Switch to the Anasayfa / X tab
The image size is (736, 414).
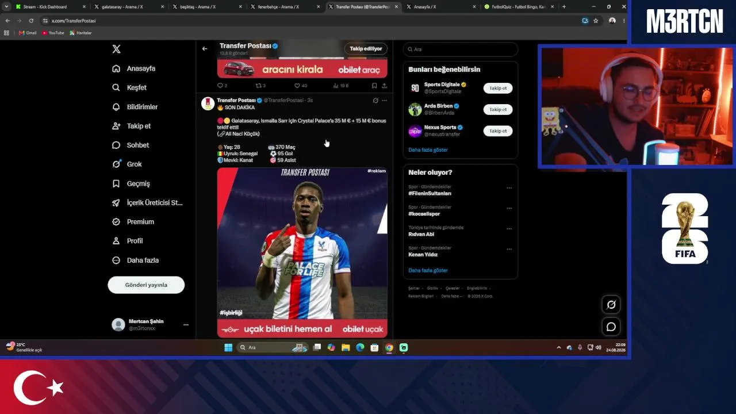440,7
